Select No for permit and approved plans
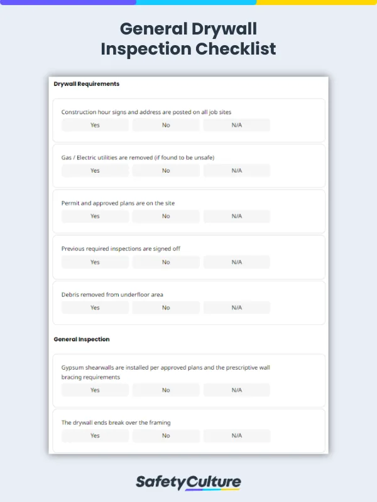 (x=166, y=216)
